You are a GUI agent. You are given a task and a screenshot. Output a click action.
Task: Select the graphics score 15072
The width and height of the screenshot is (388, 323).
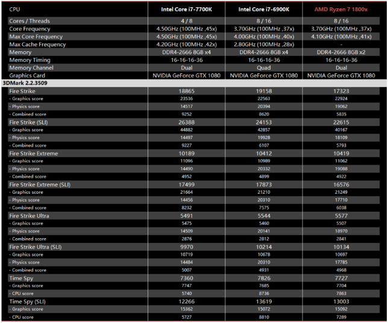point(264,309)
